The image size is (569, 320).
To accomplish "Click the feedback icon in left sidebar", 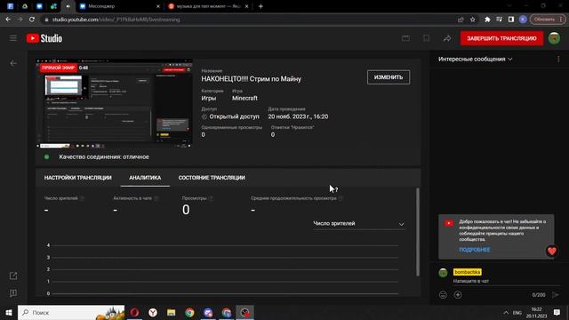I will (13, 292).
